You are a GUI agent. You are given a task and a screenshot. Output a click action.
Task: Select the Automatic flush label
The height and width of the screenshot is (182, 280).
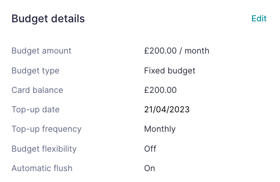[42, 168]
